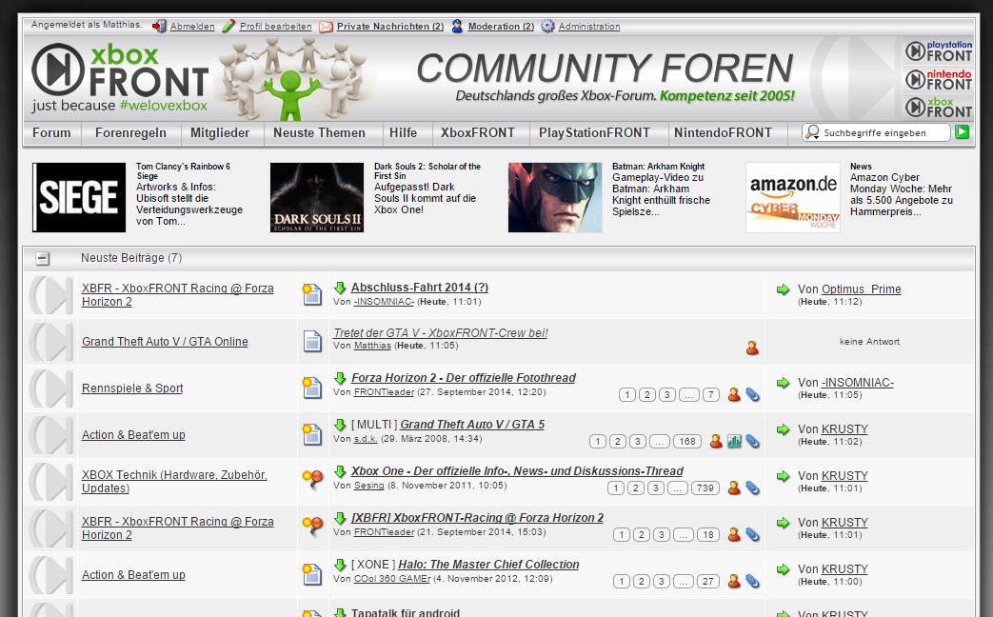Go to page 739 of Xbox One thread

click(705, 488)
